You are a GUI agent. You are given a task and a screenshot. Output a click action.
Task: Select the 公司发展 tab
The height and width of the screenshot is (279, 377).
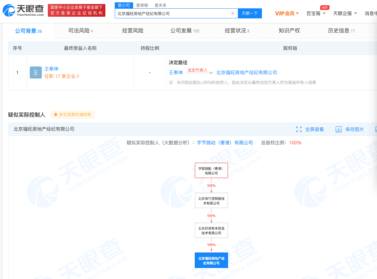tap(185, 31)
